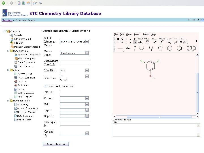Insert cyclopentadiene ring template
The width and height of the screenshot is (204, 153).
tap(160, 48)
